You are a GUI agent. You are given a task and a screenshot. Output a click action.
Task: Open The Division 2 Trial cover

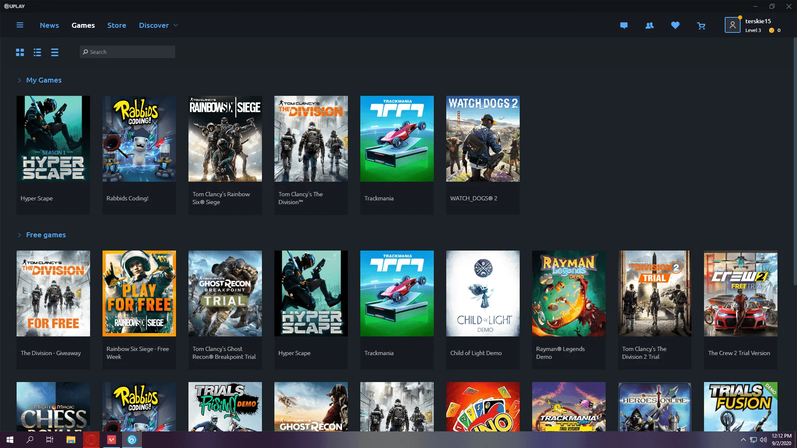655,293
